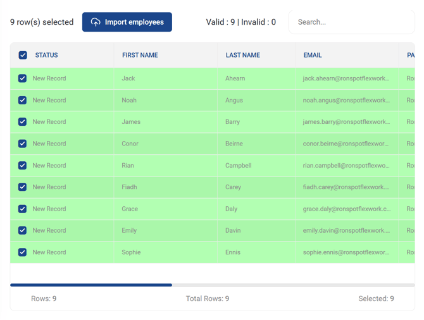The height and width of the screenshot is (320, 424).
Task: Uncheck the Conor Beirne row checkbox
Action: click(x=22, y=144)
